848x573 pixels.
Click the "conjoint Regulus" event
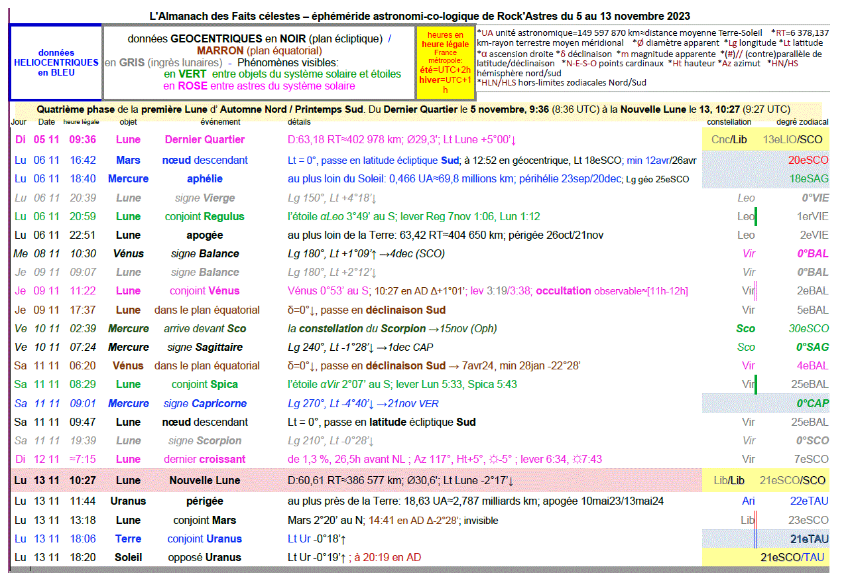[205, 217]
